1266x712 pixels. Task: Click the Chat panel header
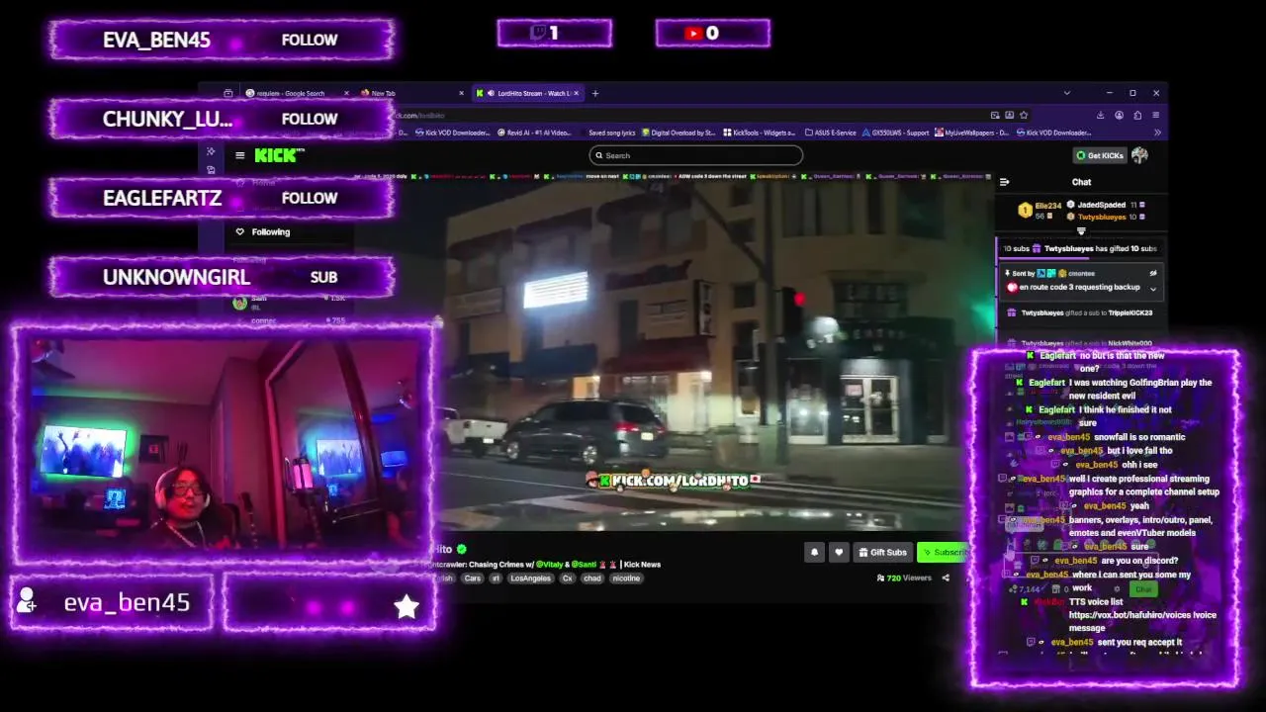pos(1082,182)
